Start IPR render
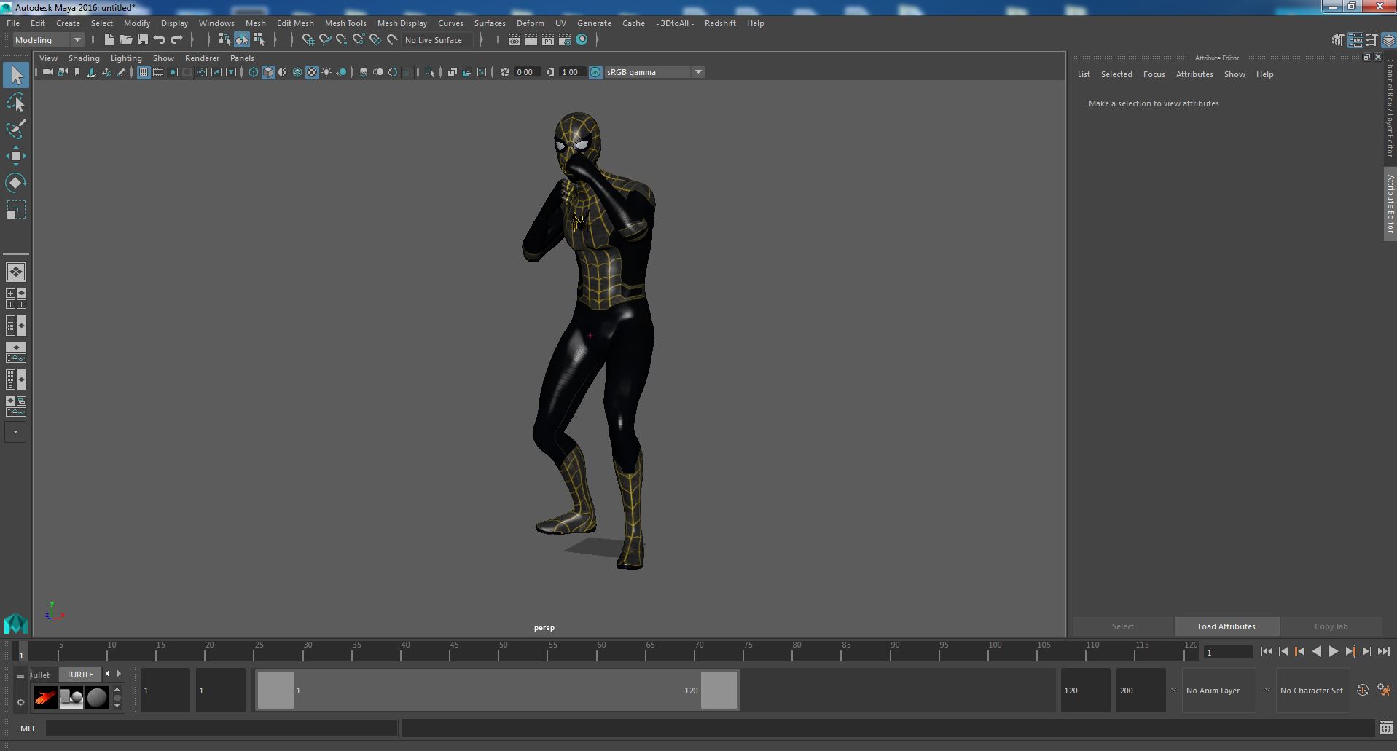Viewport: 1397px width, 751px height. 547,39
